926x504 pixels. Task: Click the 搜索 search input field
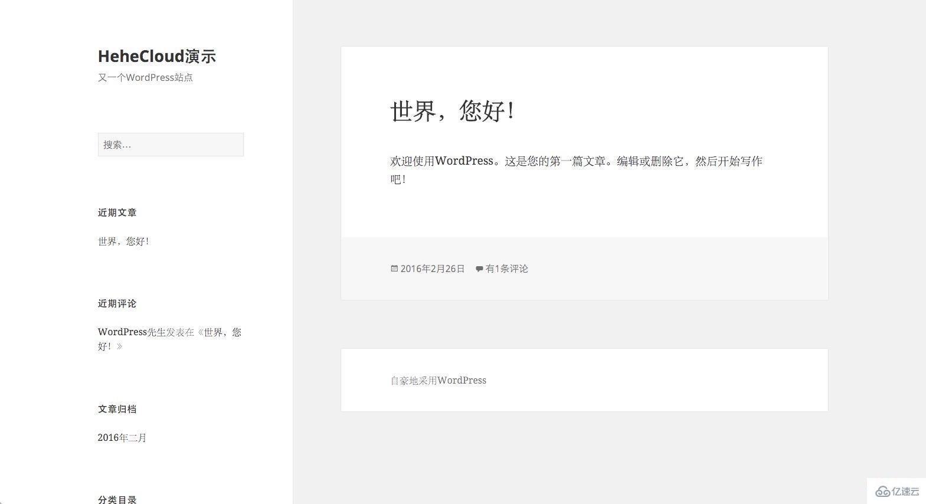coord(171,145)
